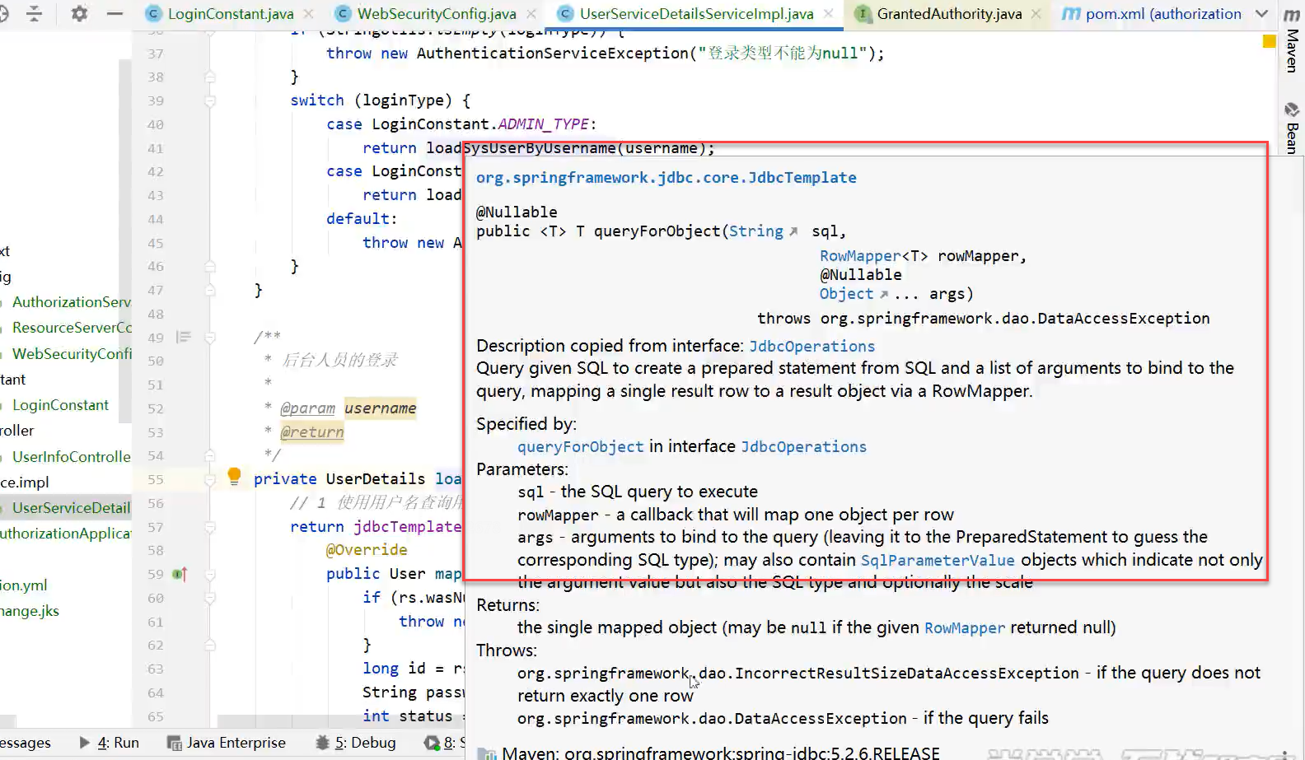Open the SqlParameterValue link in Parameters
Screen dimensions: 1305x760
tap(938, 561)
